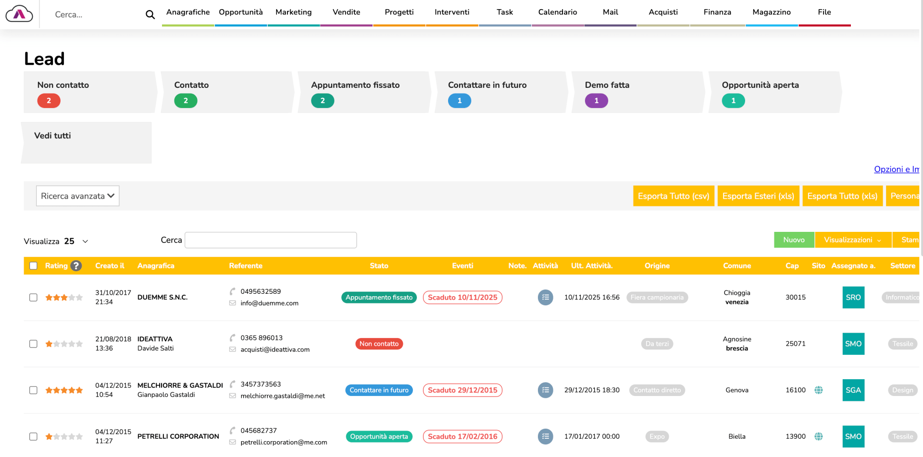The image size is (923, 457).
Task: Click email envelope icon for acquisti@ideattiva.com
Action: [x=233, y=349]
